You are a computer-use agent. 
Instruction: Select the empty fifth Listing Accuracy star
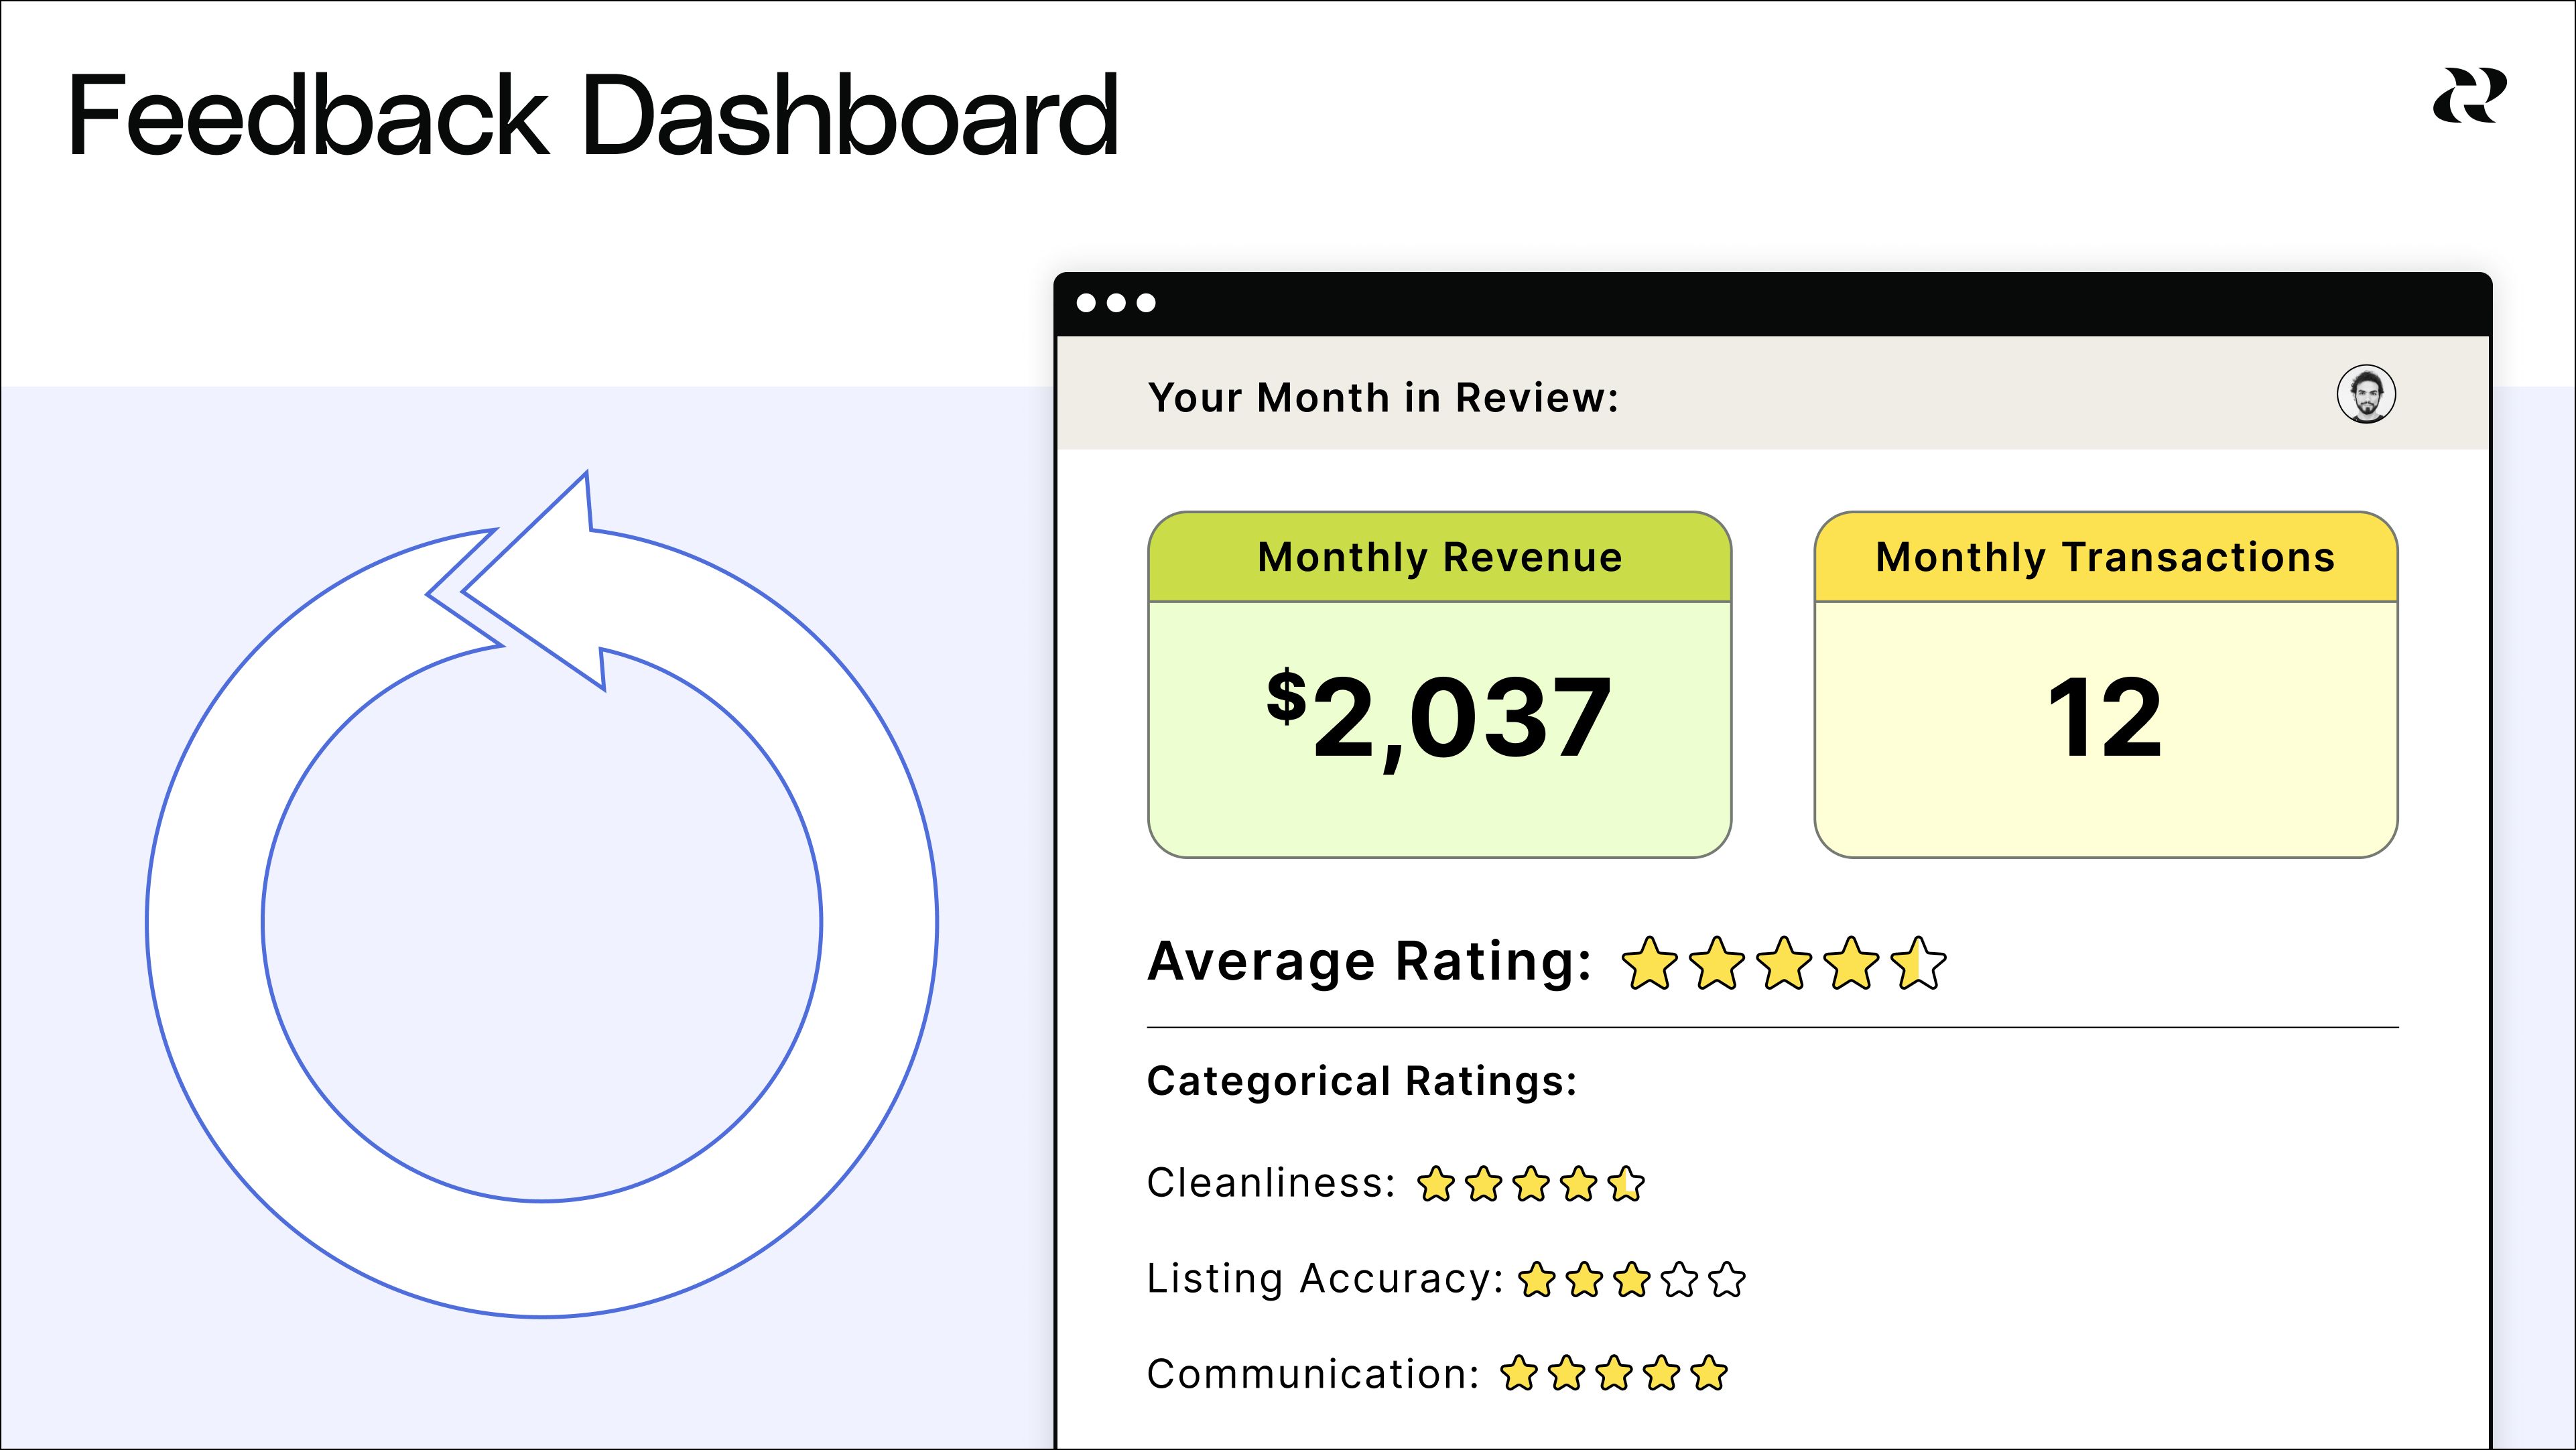click(1727, 1280)
